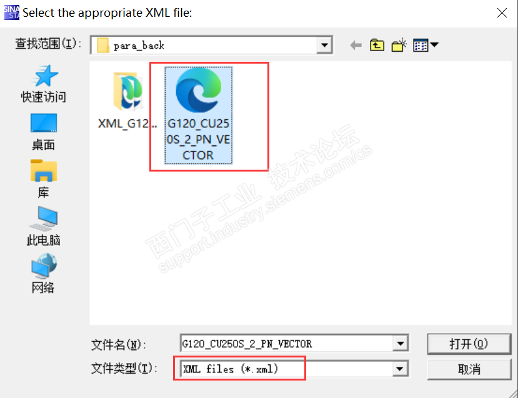
Task: Expand the file name dropdown arrow
Action: 400,344
